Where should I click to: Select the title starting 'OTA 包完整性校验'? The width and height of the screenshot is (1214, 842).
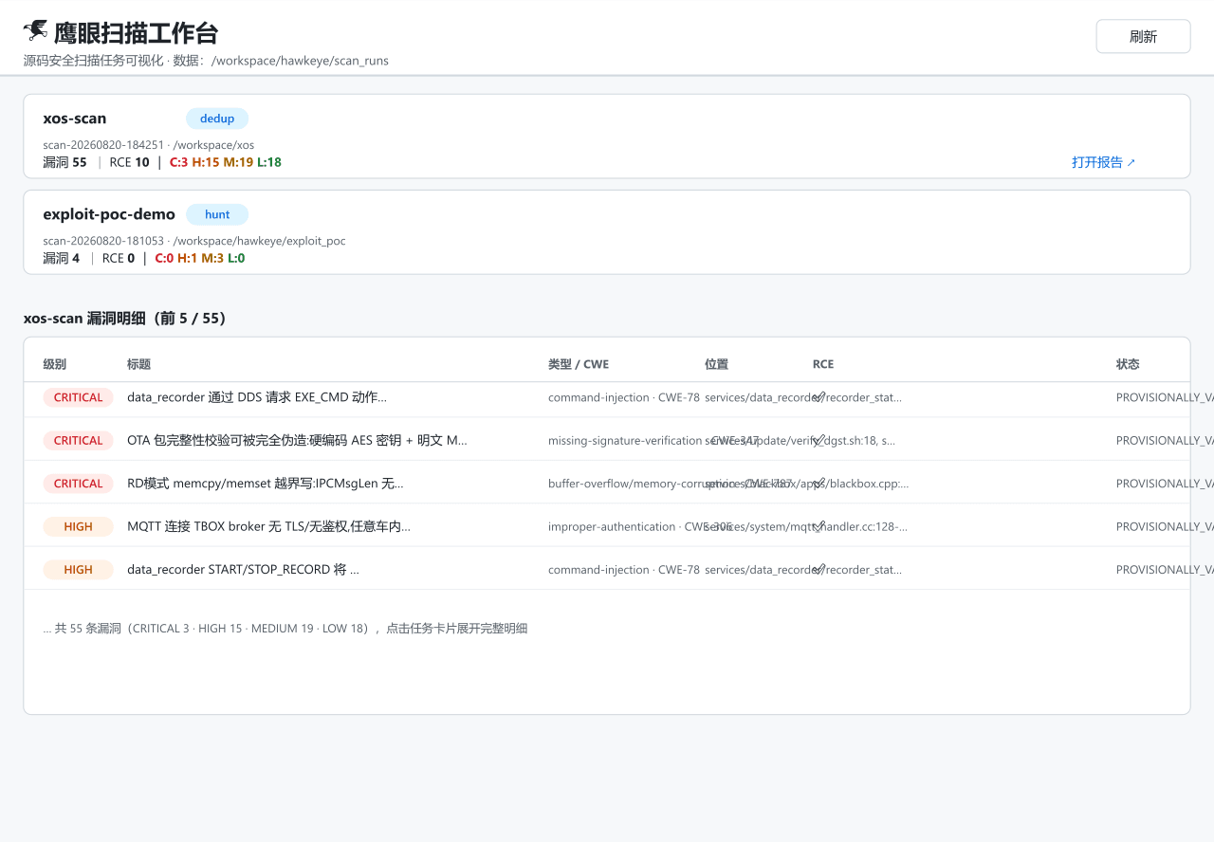[x=297, y=440]
